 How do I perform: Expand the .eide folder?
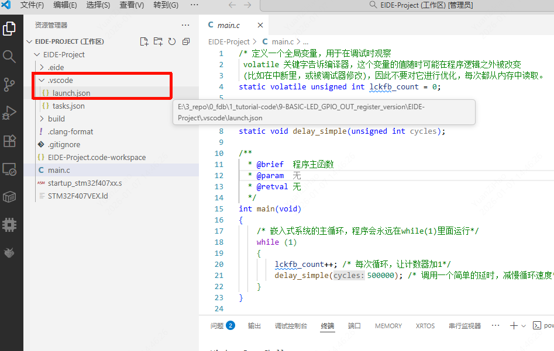click(56, 67)
